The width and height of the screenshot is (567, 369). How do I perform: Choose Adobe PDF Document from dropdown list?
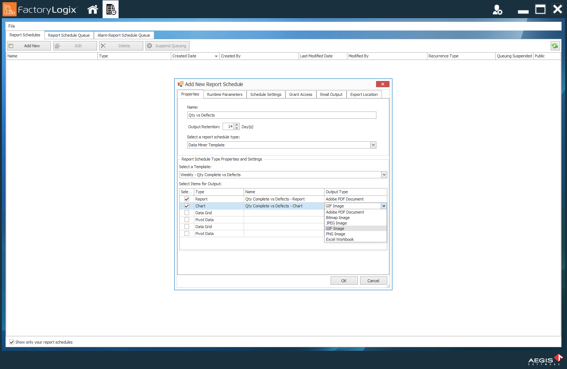point(355,212)
